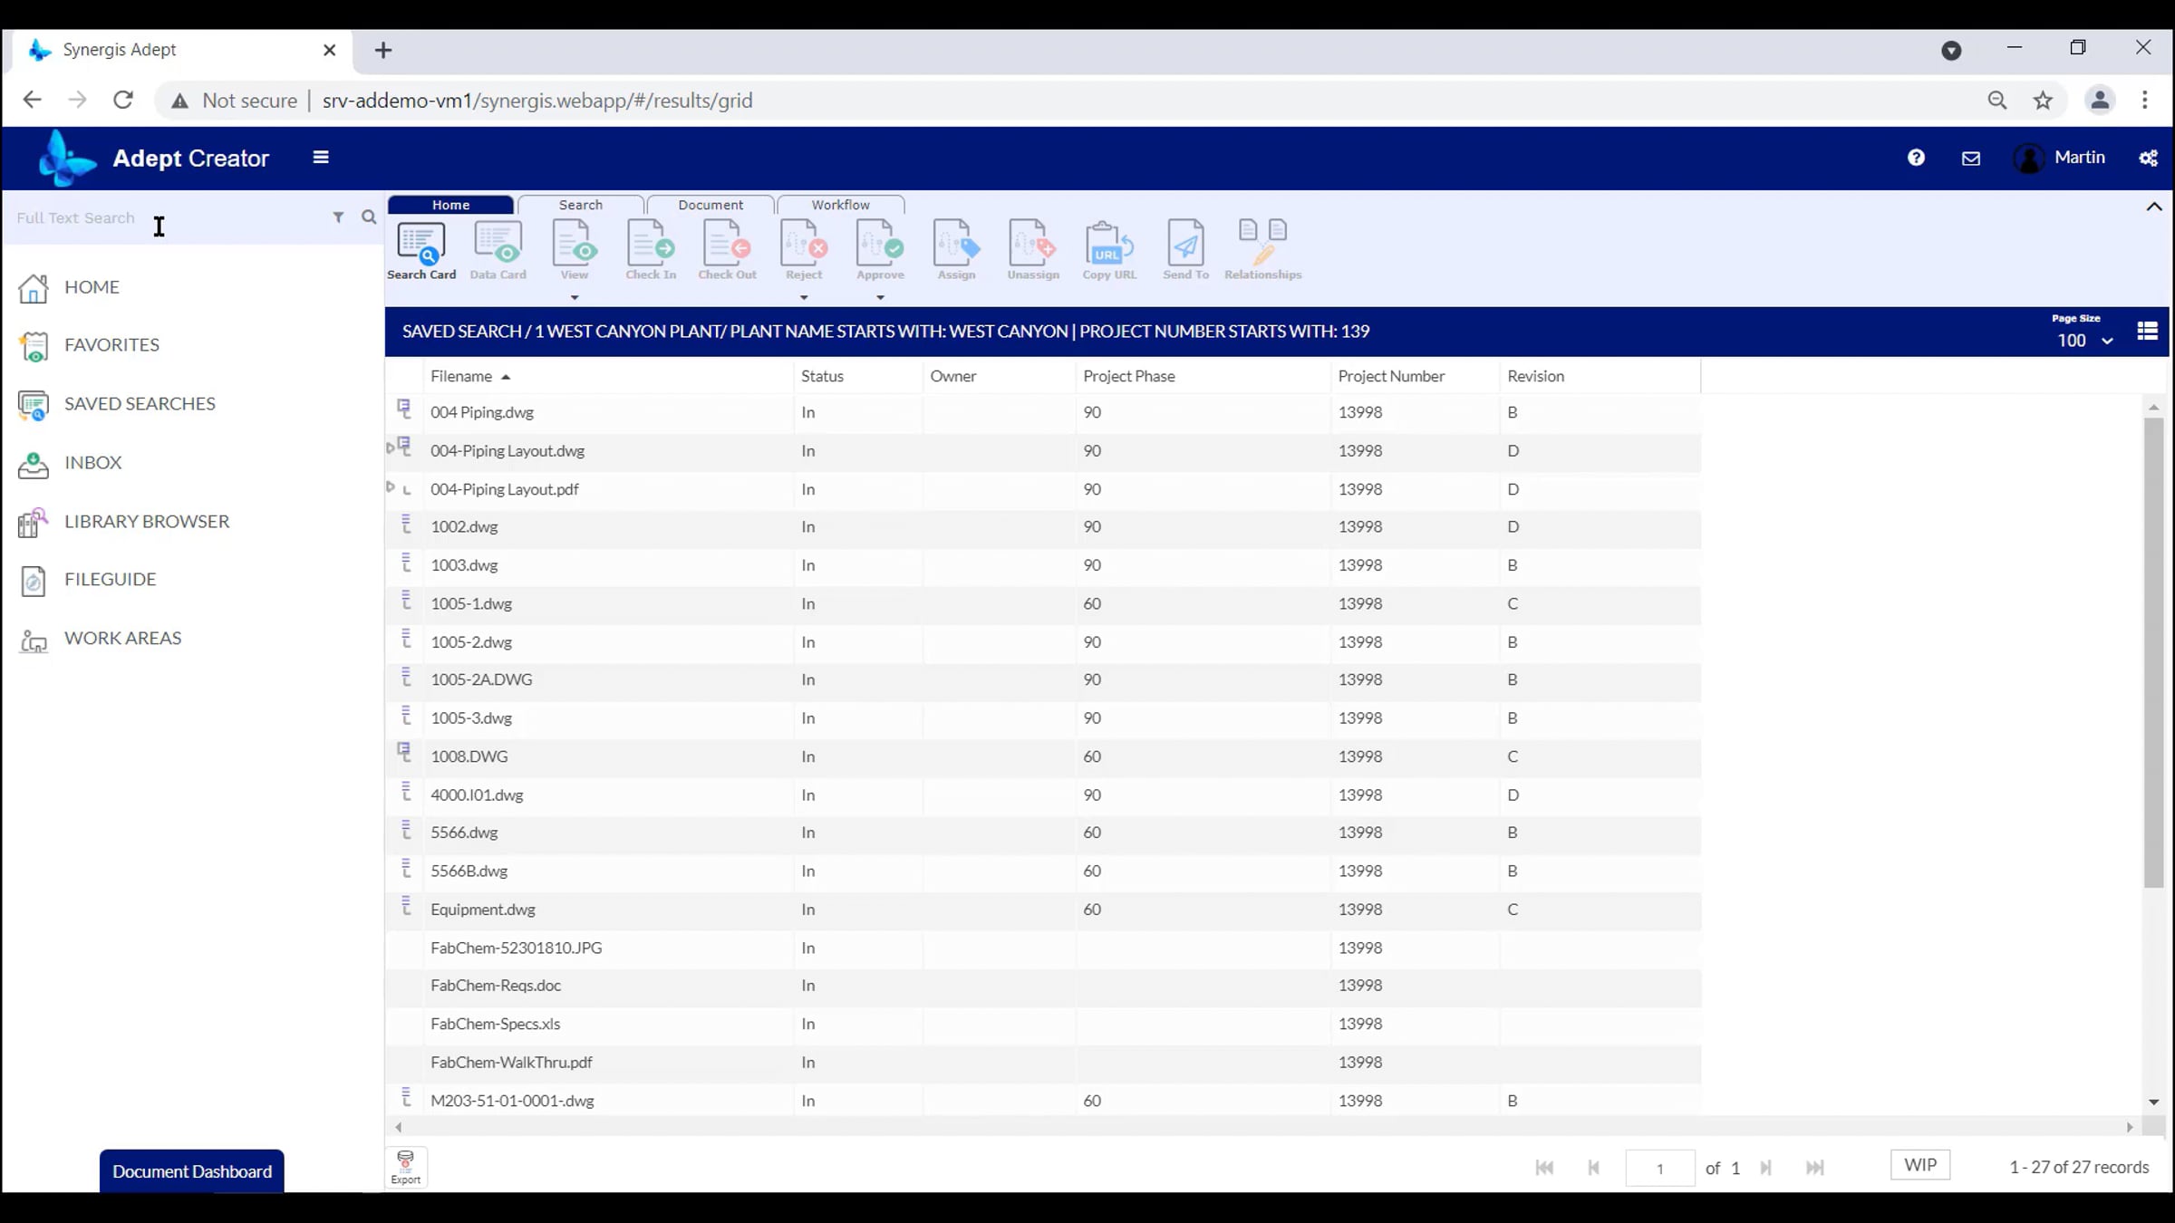Screen dimensions: 2175x1223
Task: Go to the last results page
Action: click(1814, 1168)
